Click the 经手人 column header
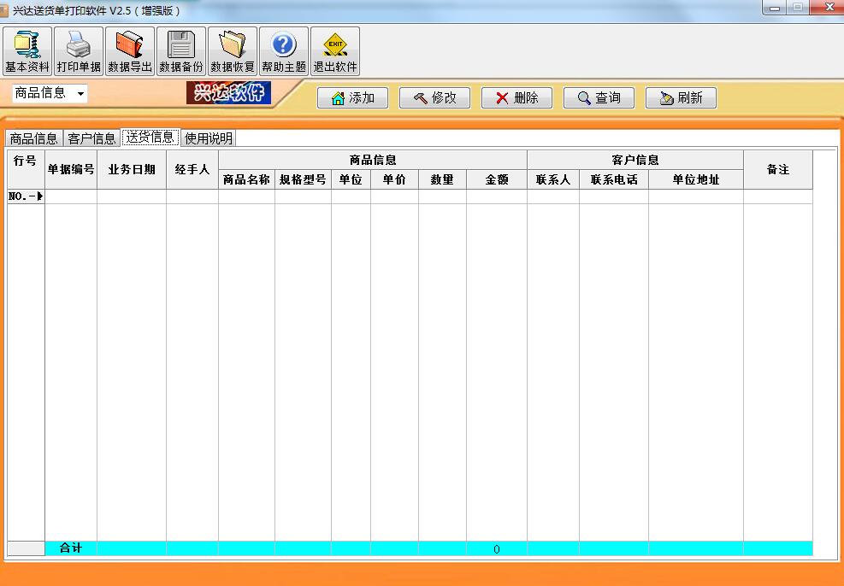Screen dimensions: 844x586 (192, 169)
